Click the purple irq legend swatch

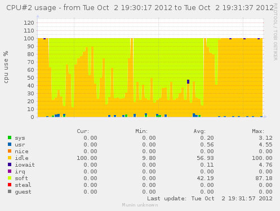pos(10,171)
